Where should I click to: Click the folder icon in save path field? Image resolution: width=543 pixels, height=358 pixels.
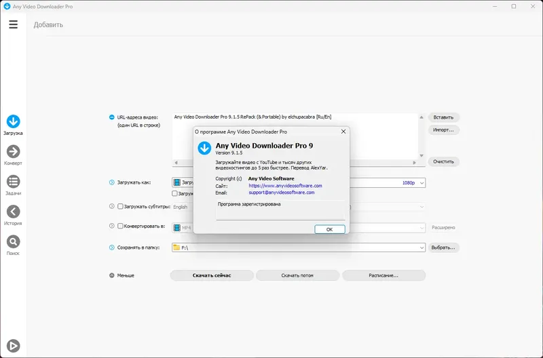pos(176,247)
